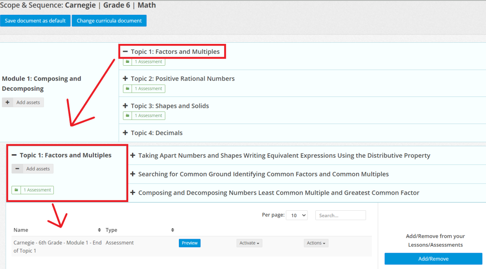The height and width of the screenshot is (269, 486).
Task: Sort table by Type column arrows
Action: tap(173, 230)
